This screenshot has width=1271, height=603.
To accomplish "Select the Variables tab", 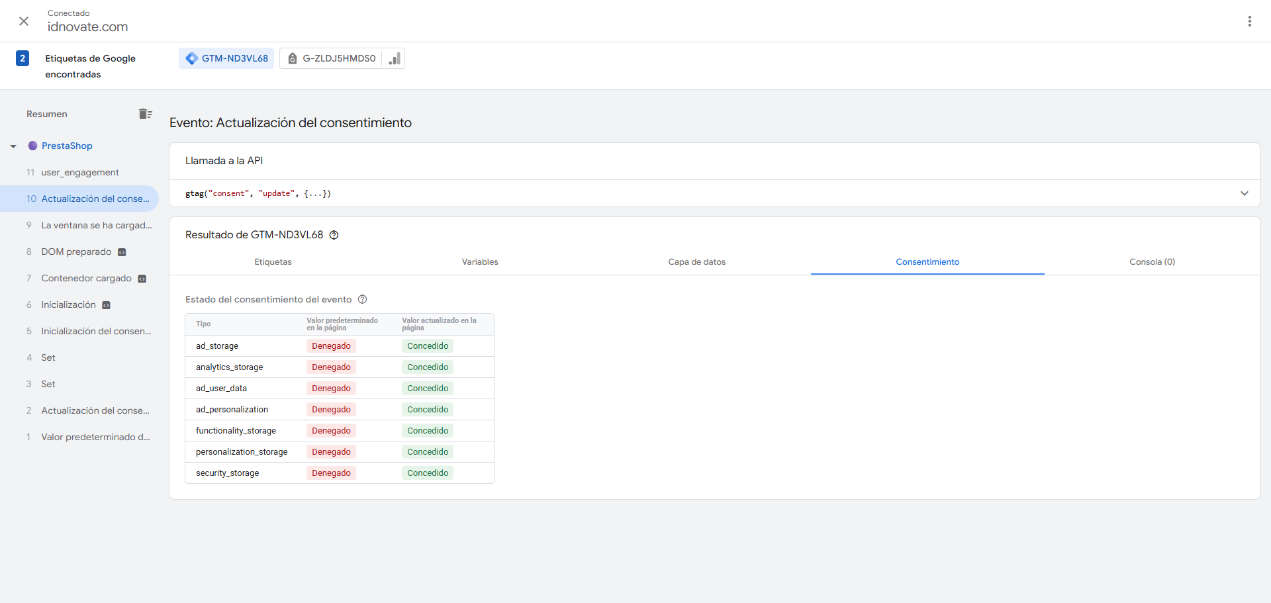I will point(480,262).
